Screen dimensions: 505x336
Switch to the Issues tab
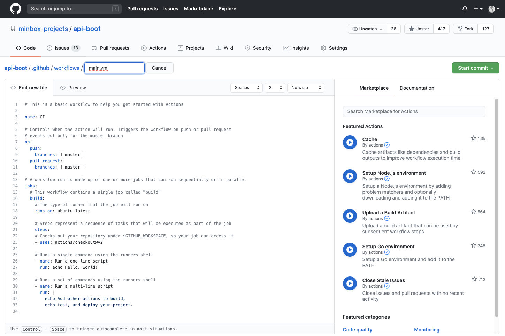click(63, 48)
